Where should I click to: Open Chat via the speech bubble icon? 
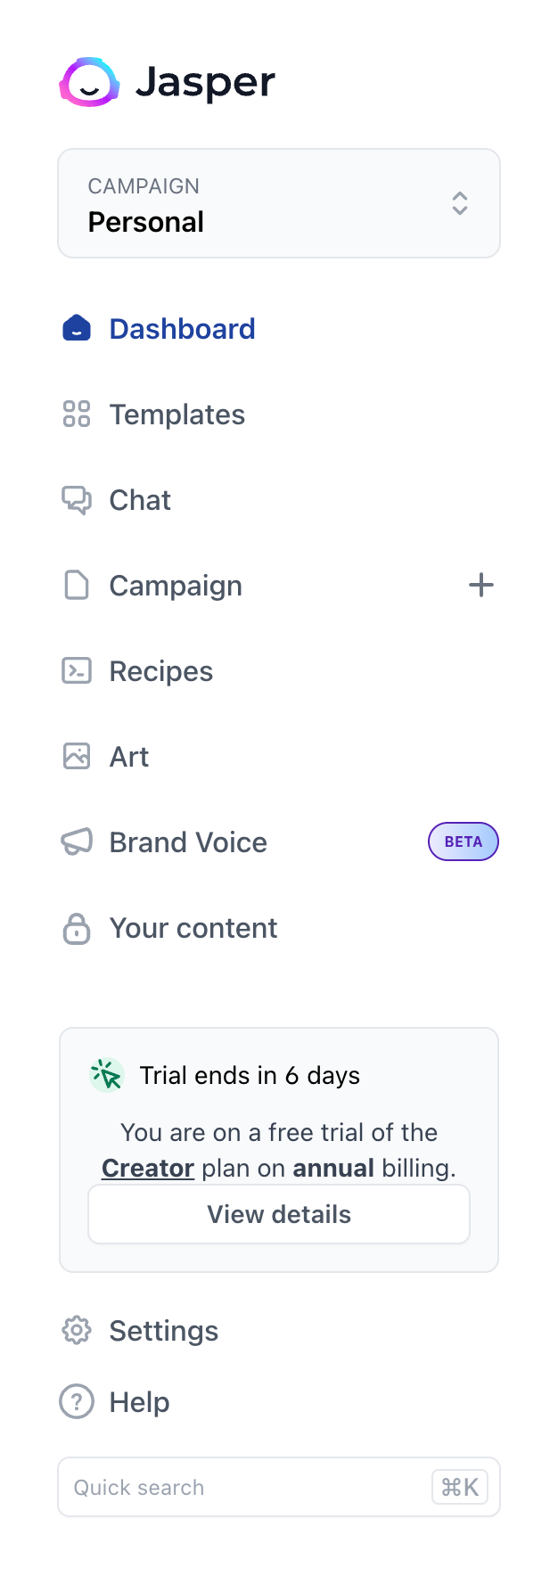(x=77, y=500)
